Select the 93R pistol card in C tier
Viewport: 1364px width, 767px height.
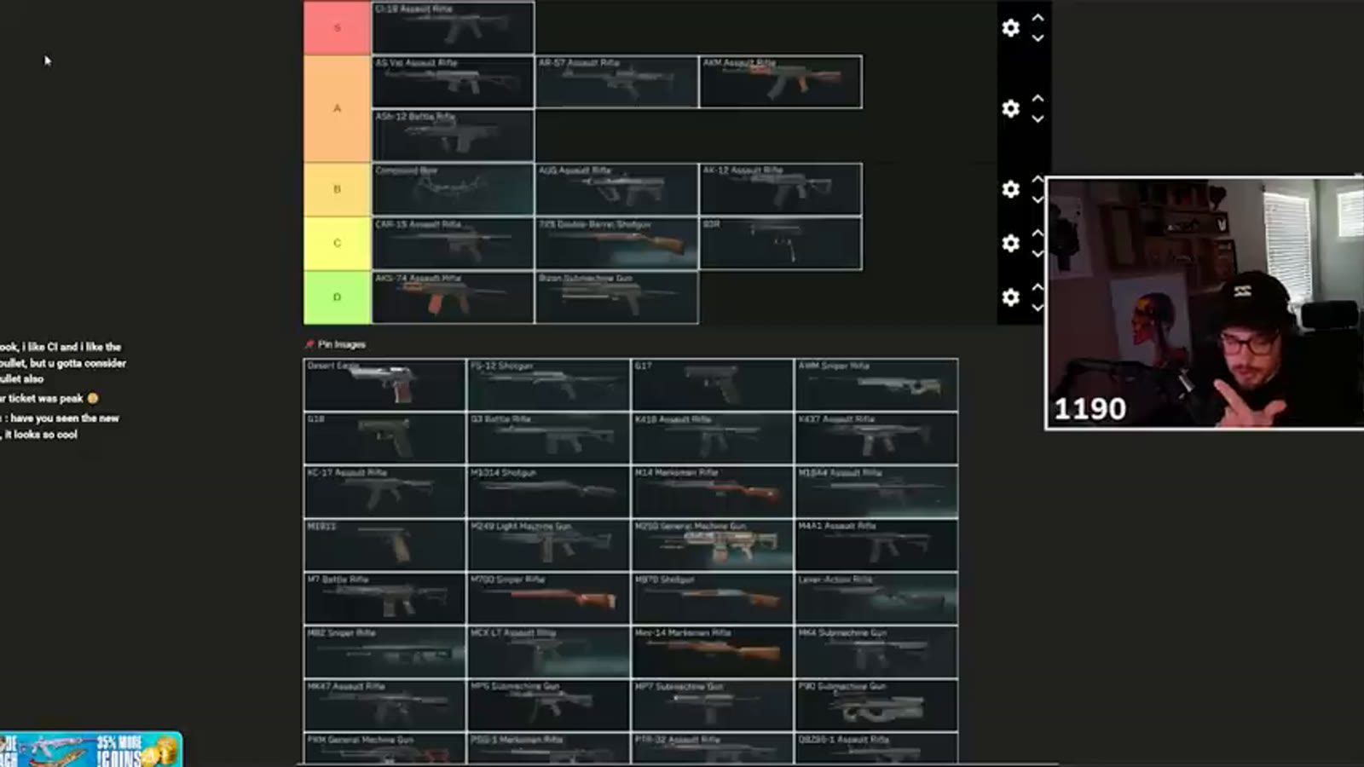[780, 243]
